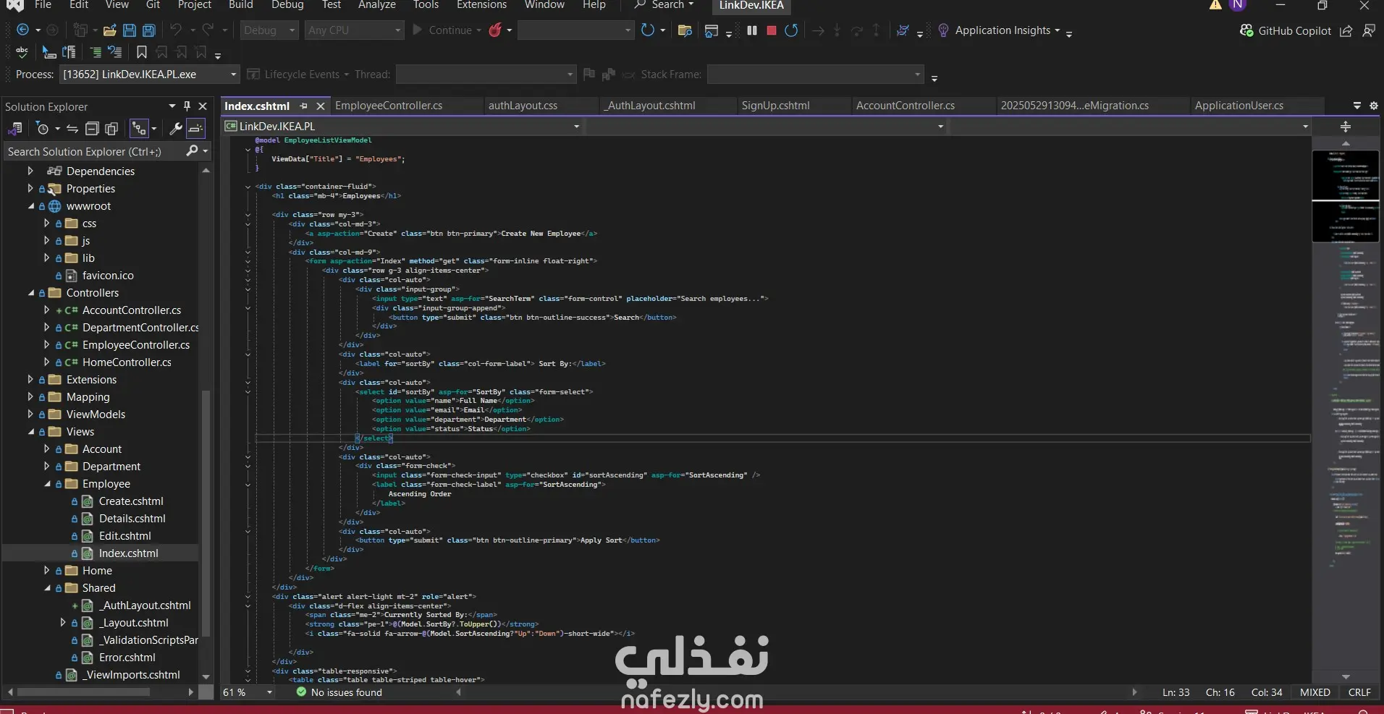Click the Find in Files folder icon

point(685,30)
